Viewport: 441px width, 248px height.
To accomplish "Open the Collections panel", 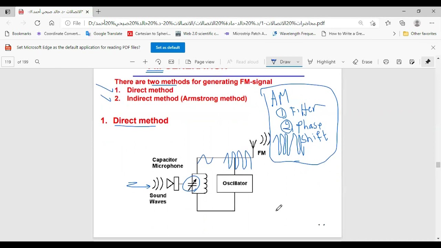I will [402, 23].
